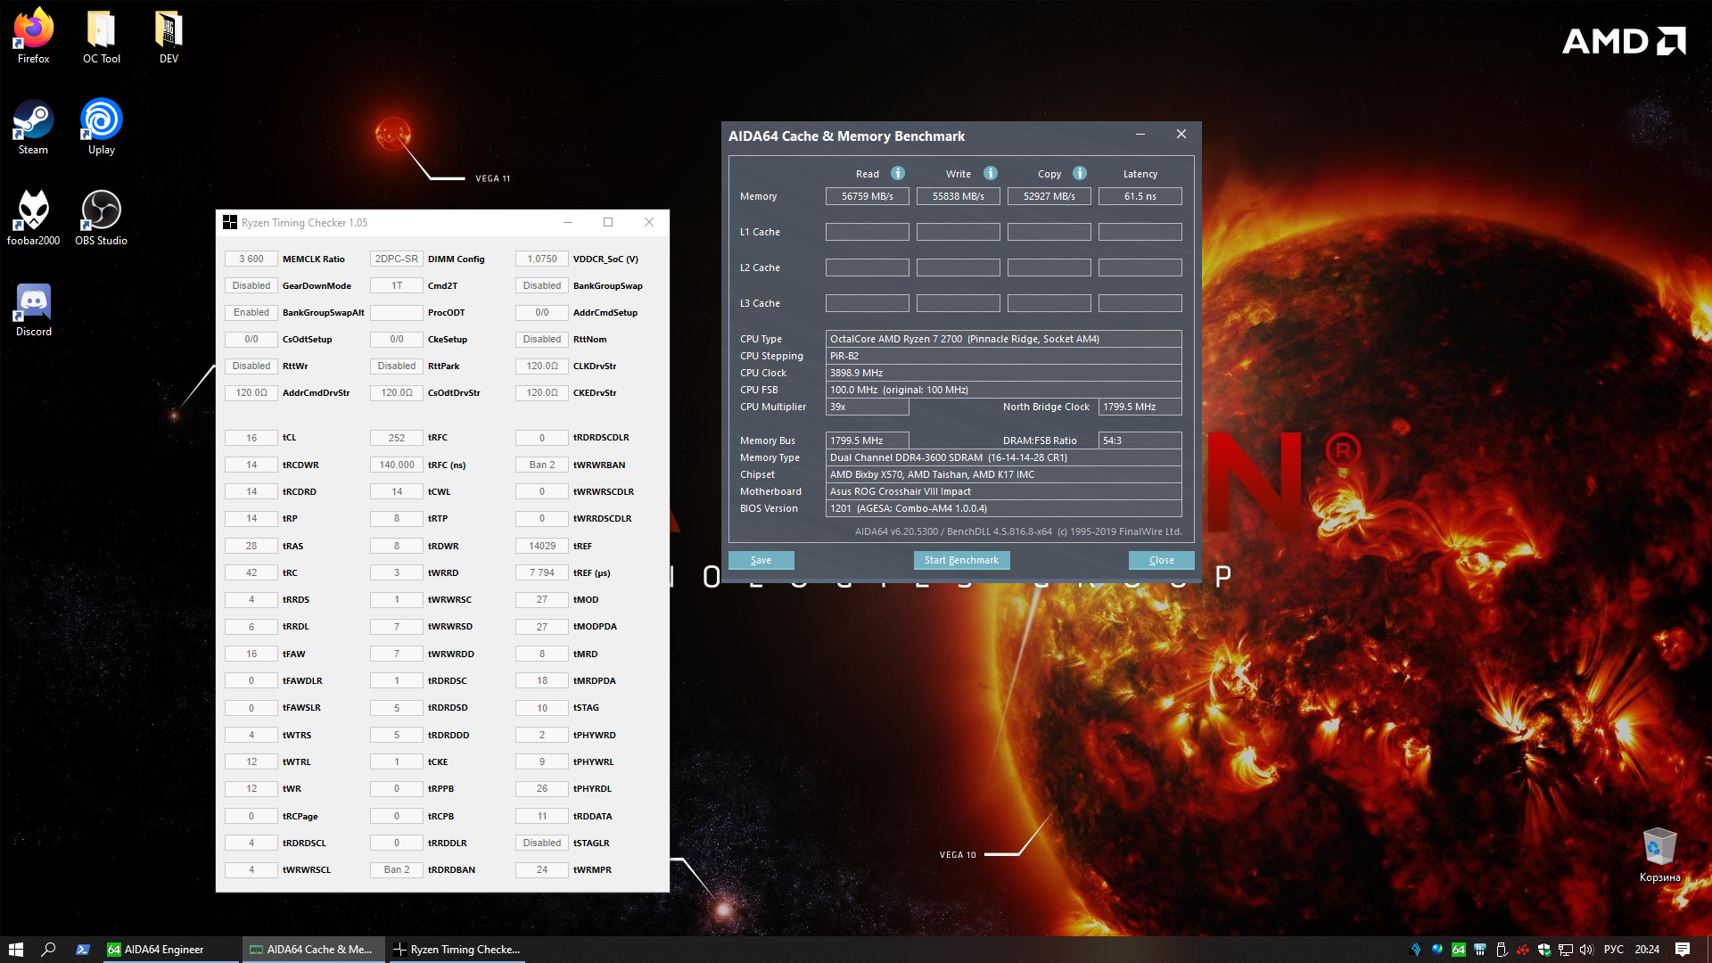Click the Write info icon
The width and height of the screenshot is (1712, 963).
pyautogui.click(x=991, y=173)
